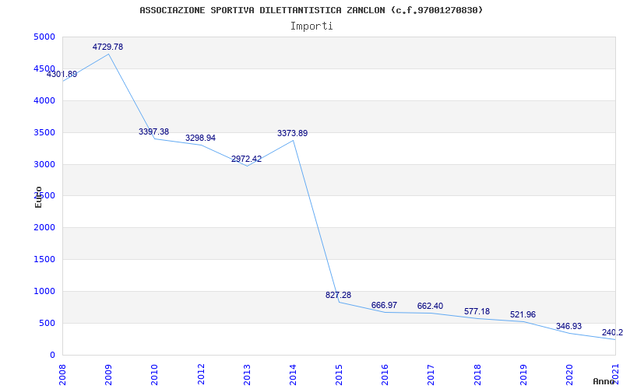
Task: Click x-axis year 2008
Action: coord(62,376)
